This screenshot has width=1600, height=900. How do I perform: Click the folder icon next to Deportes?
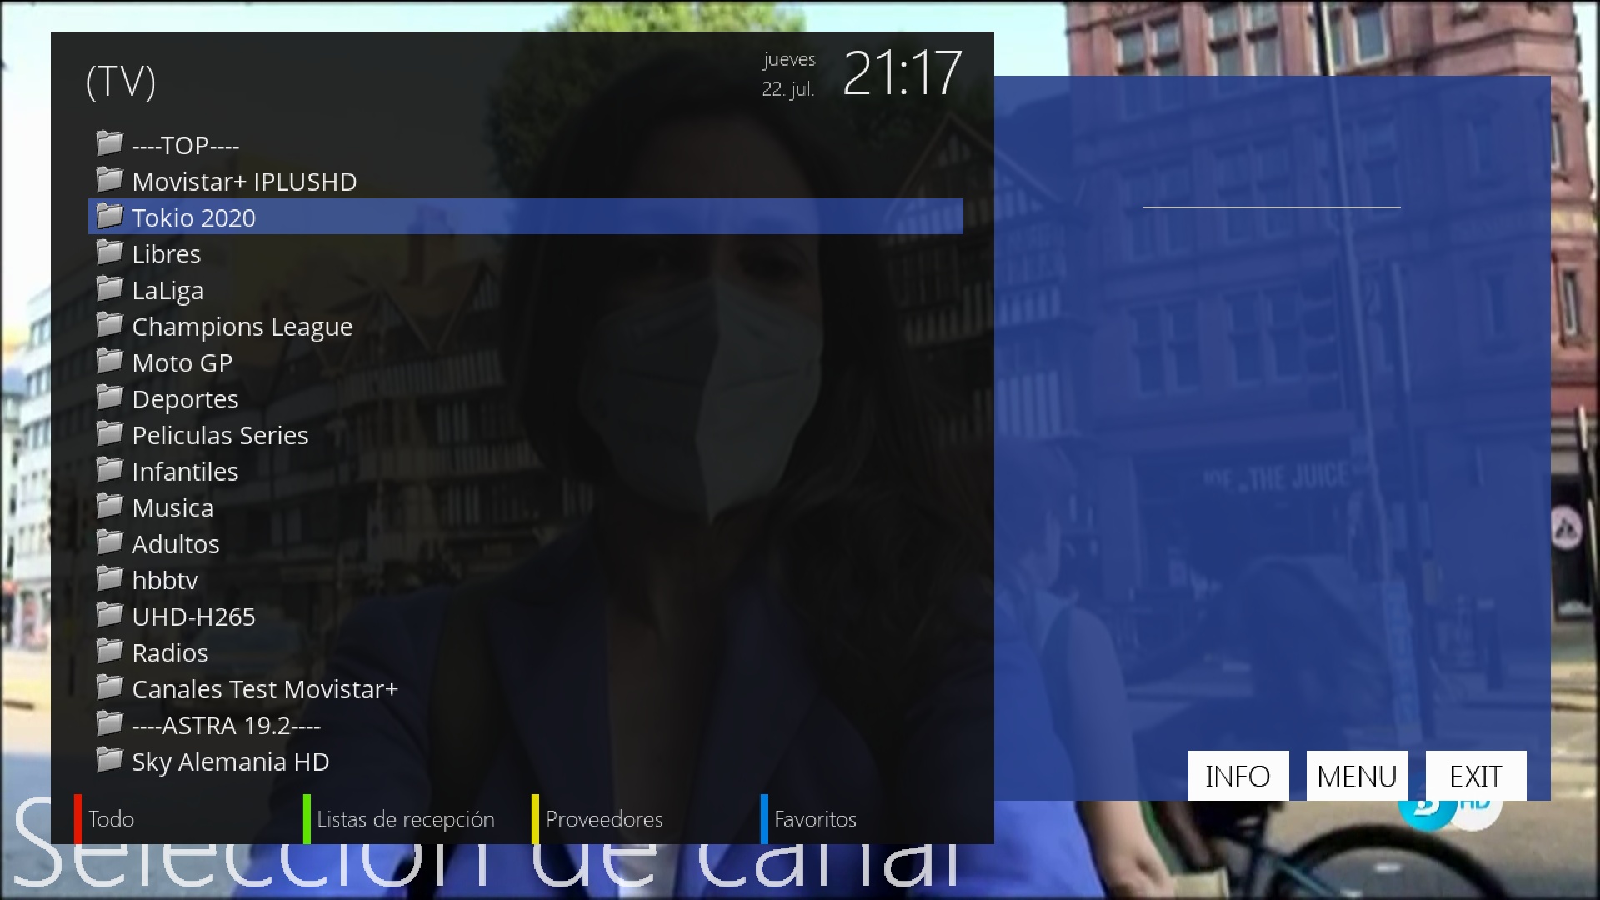click(109, 397)
